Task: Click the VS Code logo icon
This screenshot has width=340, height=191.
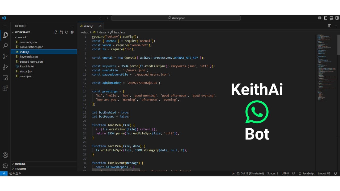Action: pyautogui.click(x=4, y=18)
